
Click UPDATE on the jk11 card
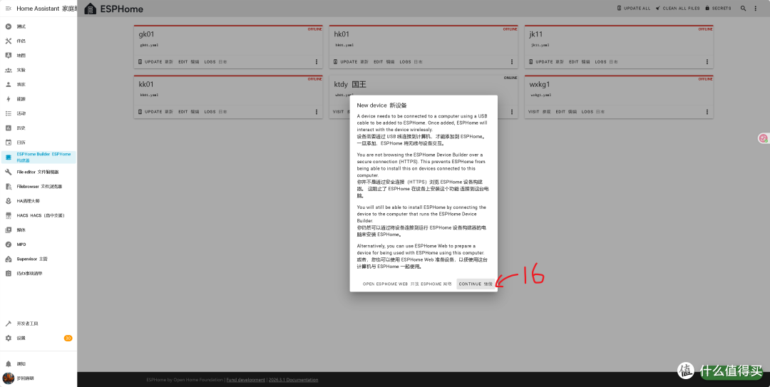click(x=546, y=62)
